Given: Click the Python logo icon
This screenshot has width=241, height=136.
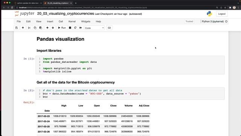Looking at the screenshot, I should (209, 14).
